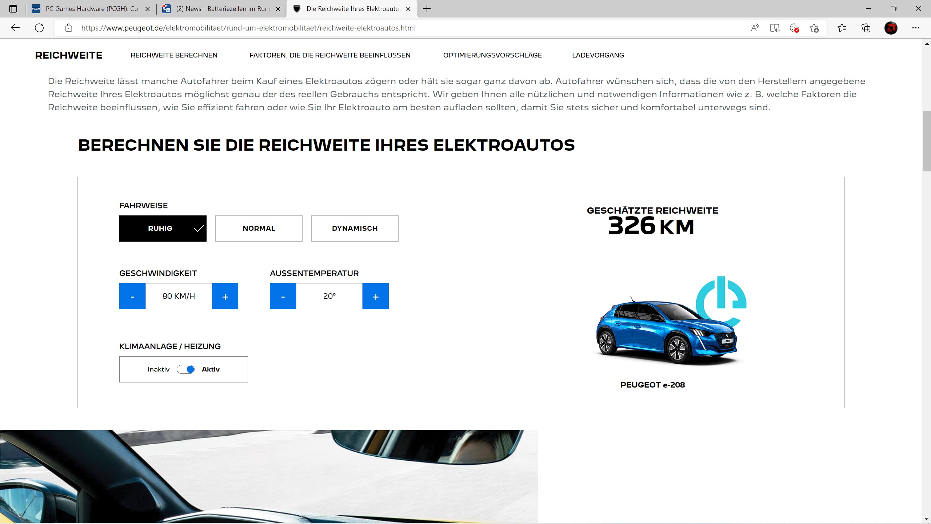The image size is (931, 524).
Task: Open the Favorites list icon
Action: click(842, 28)
